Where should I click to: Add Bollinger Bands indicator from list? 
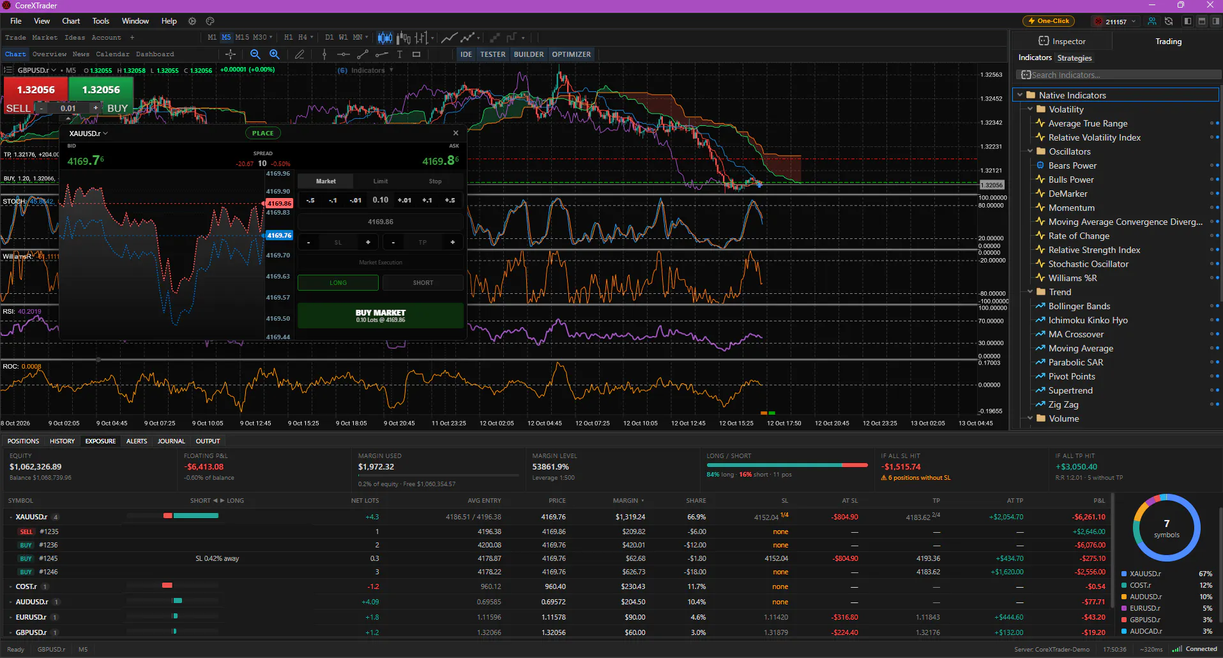[x=1079, y=306]
